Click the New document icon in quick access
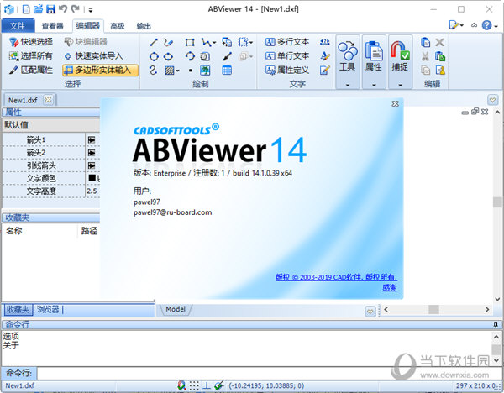 click(x=26, y=9)
